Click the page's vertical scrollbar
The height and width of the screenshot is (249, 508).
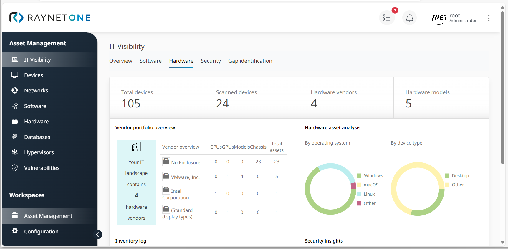click(x=502, y=88)
